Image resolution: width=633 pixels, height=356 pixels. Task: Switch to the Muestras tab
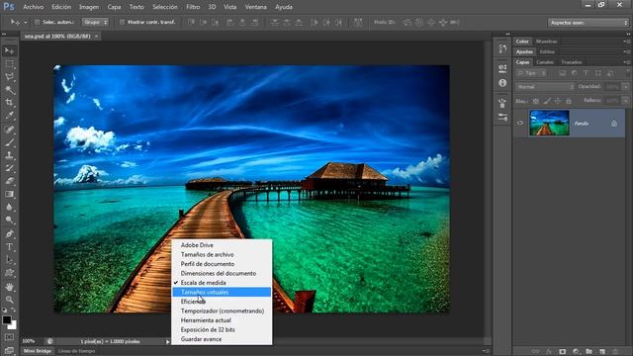(547, 42)
